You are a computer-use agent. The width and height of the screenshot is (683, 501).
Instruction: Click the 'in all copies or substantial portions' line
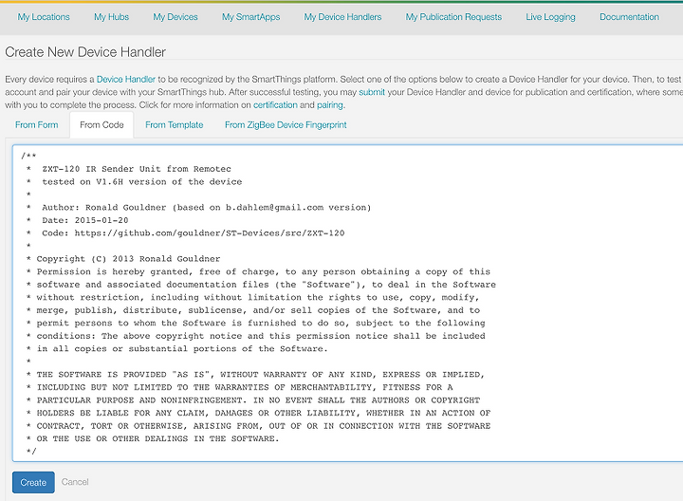click(x=181, y=349)
